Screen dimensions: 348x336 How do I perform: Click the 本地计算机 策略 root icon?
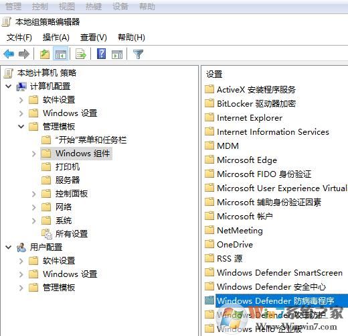[x=9, y=73]
